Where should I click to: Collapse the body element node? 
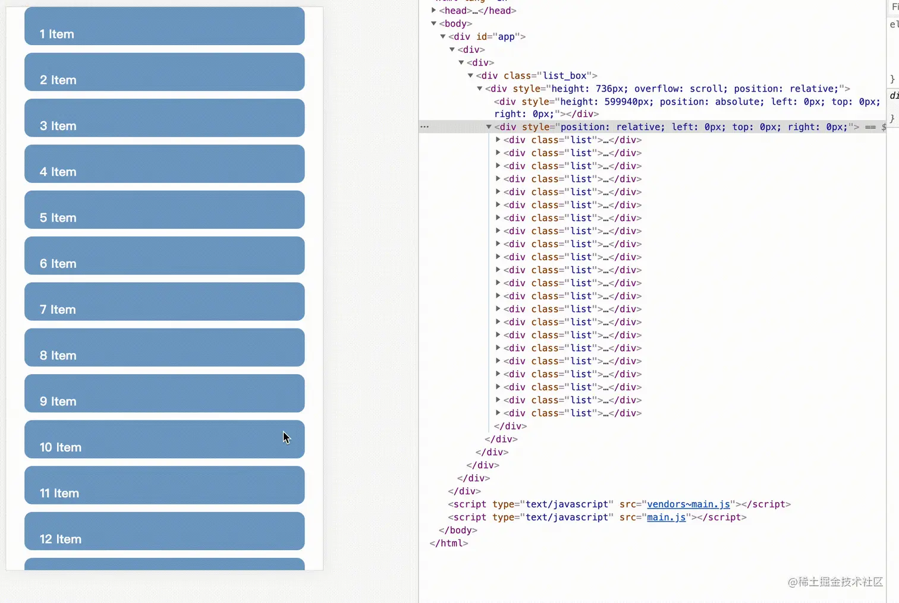click(434, 23)
